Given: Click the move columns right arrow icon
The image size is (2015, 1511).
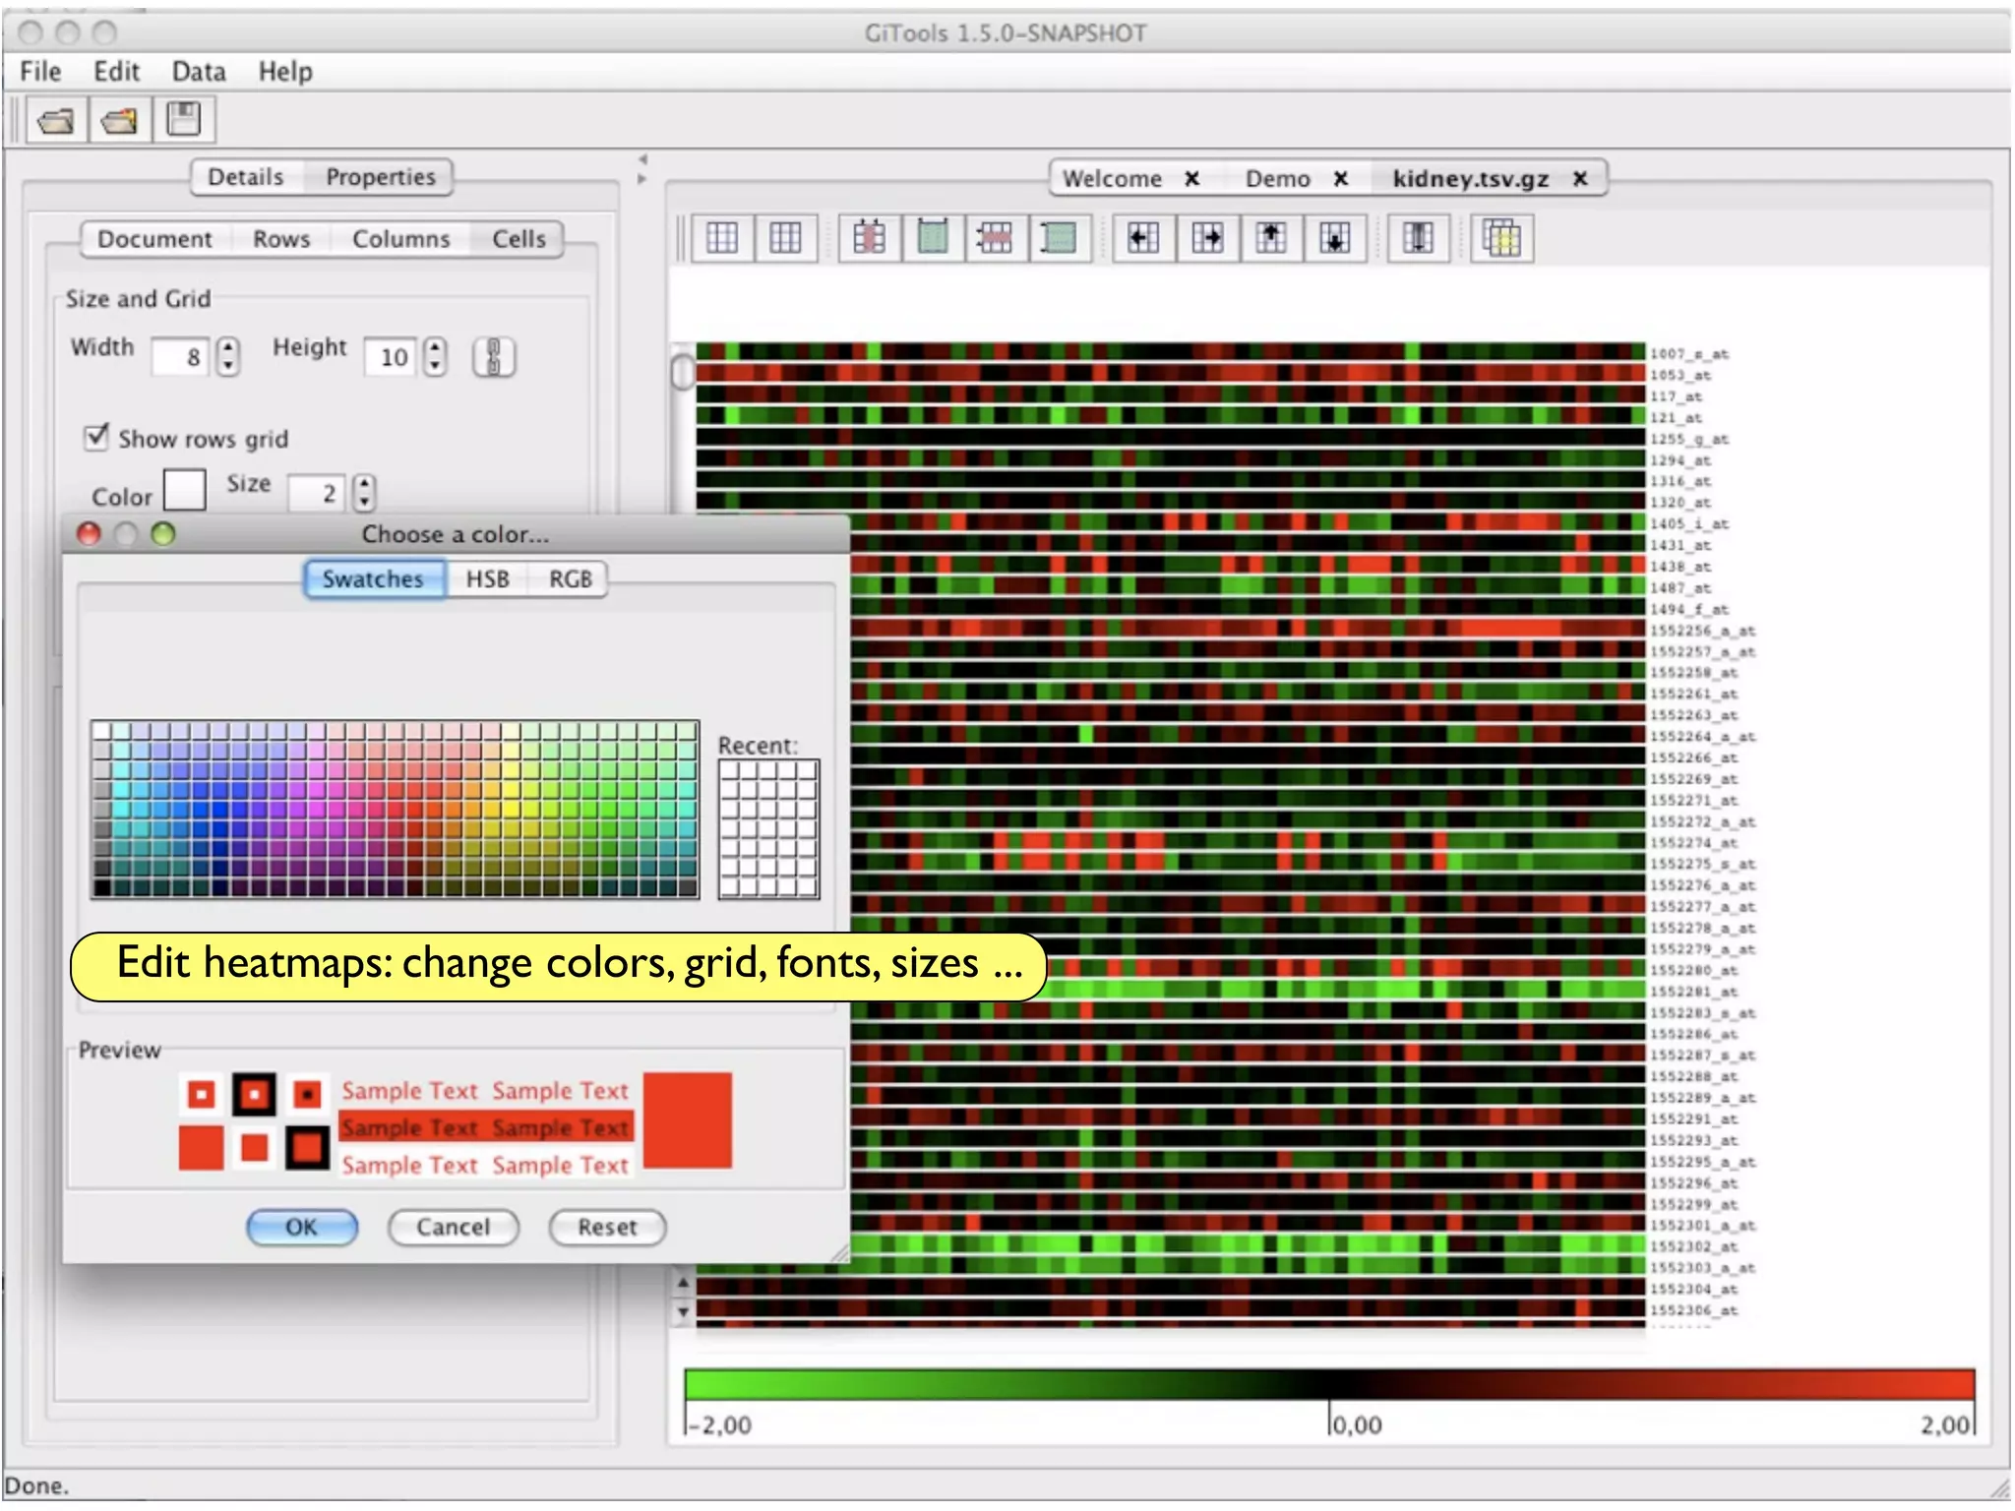Looking at the screenshot, I should click(x=1207, y=237).
